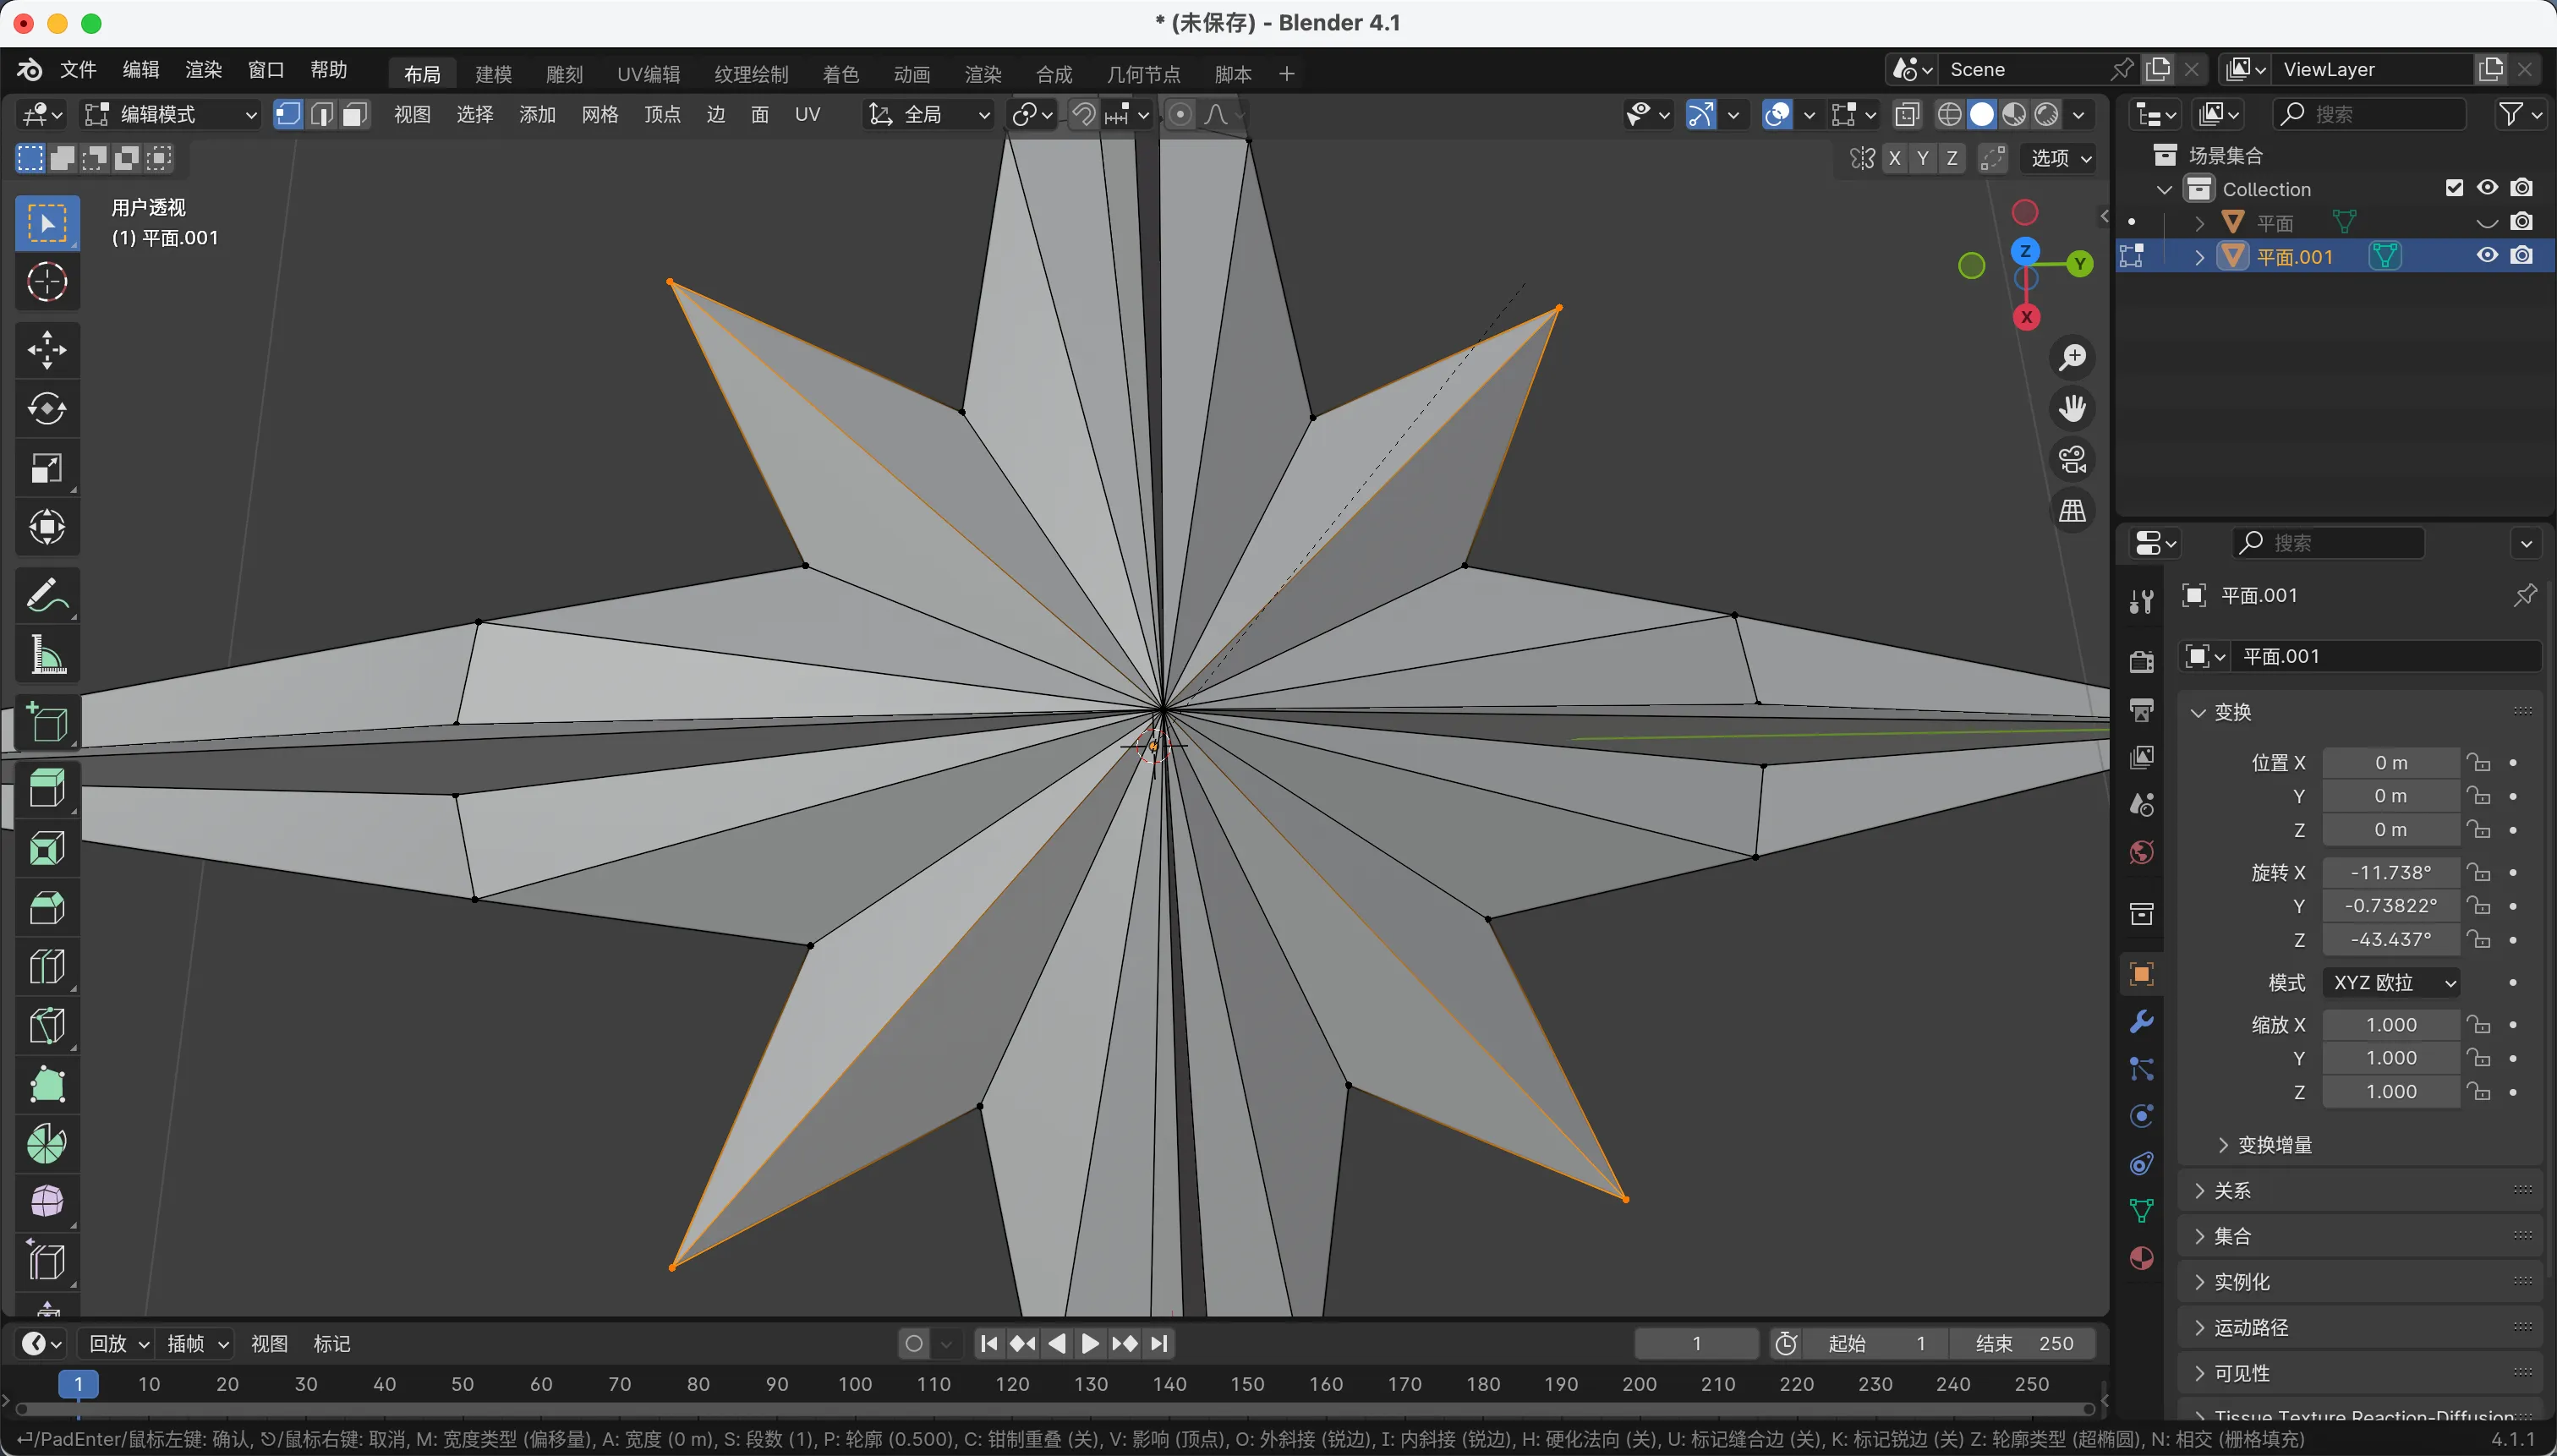Open the Modifiers wrench properties tab
2557x1456 pixels.
click(x=2141, y=1022)
